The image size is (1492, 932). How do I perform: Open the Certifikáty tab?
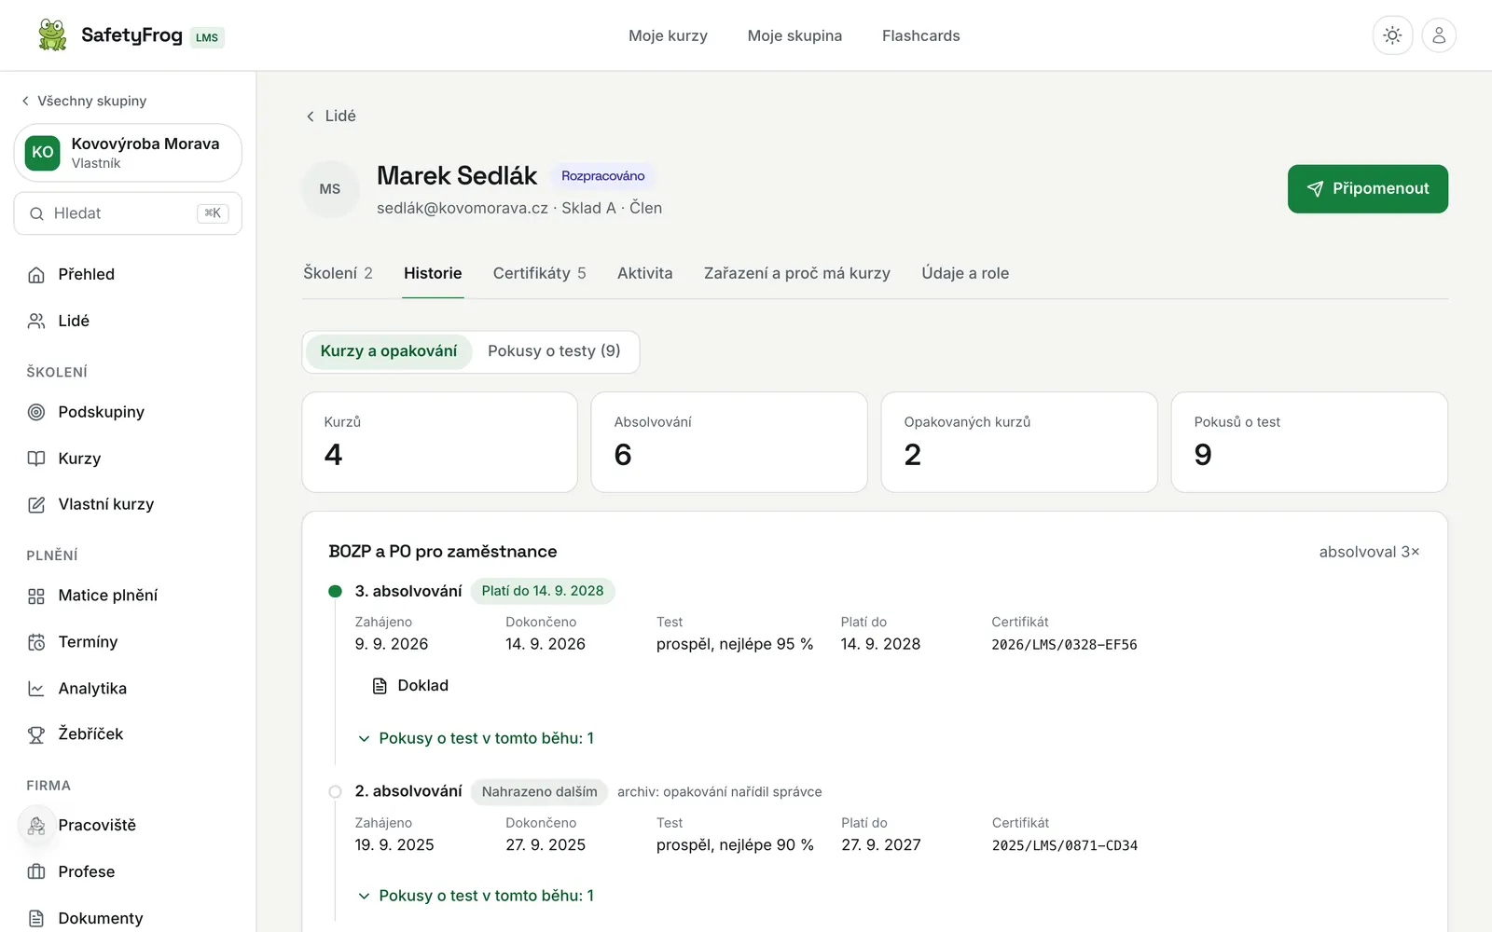pos(539,273)
